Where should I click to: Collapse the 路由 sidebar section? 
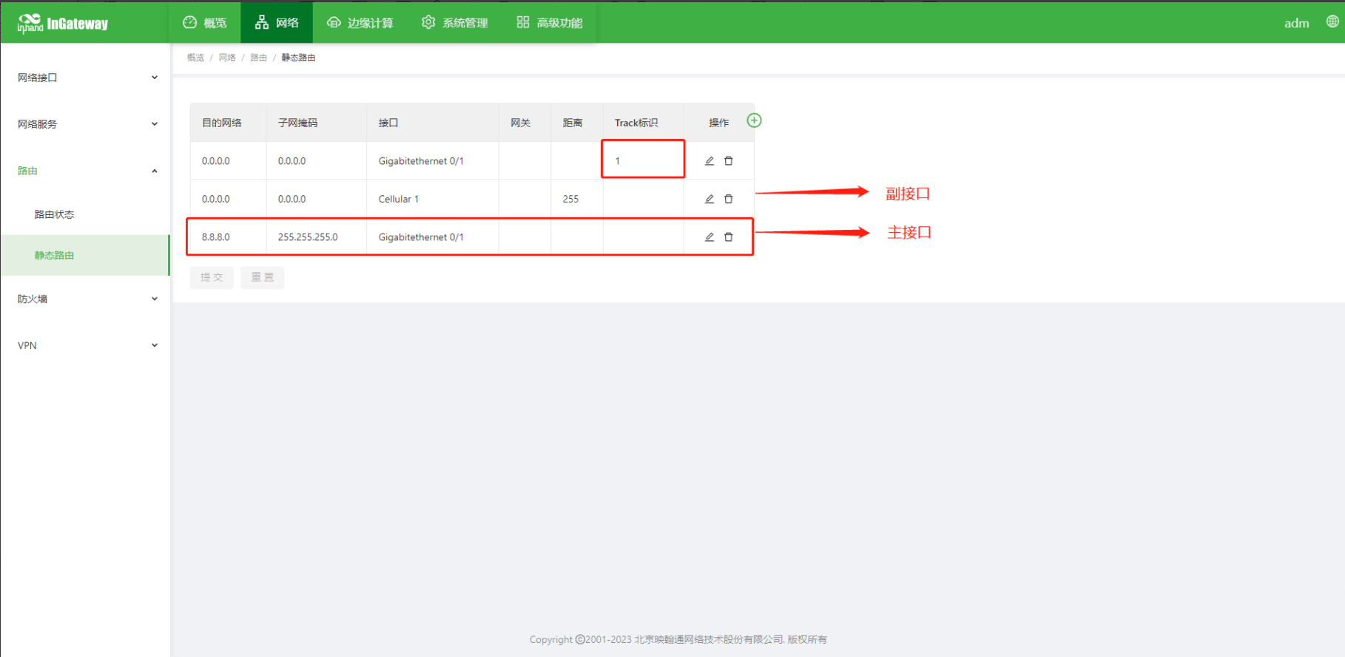coord(85,171)
